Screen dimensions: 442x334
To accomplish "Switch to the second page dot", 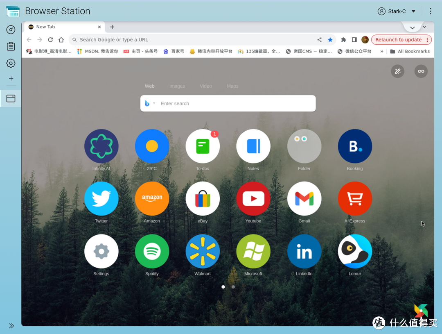I will (x=233, y=287).
